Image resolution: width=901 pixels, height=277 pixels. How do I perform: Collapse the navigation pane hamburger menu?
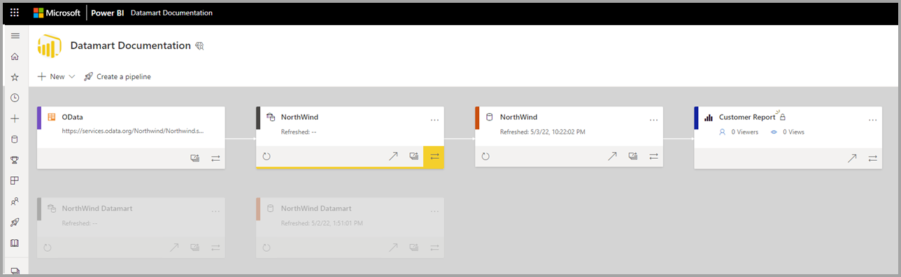[15, 36]
